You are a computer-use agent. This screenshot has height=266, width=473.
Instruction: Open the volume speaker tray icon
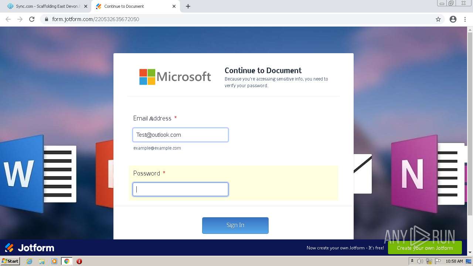(x=420, y=261)
